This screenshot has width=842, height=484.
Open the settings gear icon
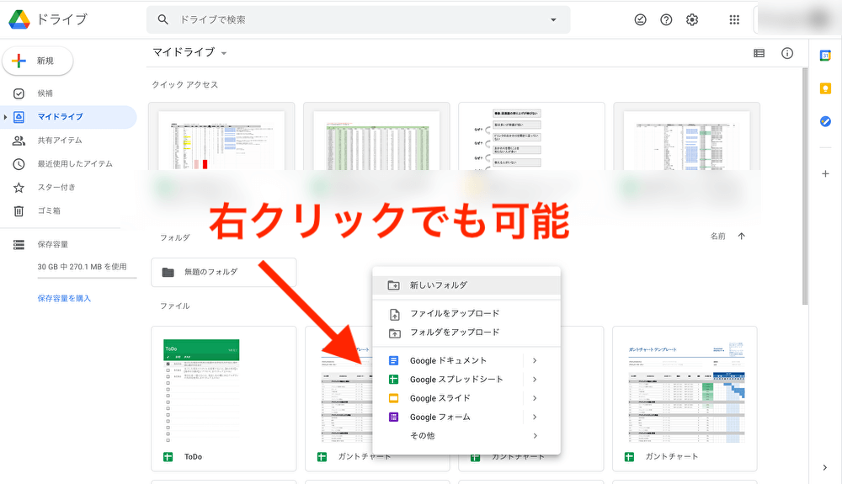pos(692,20)
